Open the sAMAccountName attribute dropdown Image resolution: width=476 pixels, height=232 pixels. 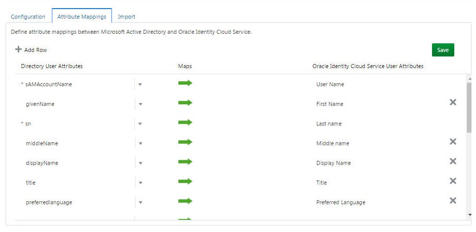[x=140, y=85]
